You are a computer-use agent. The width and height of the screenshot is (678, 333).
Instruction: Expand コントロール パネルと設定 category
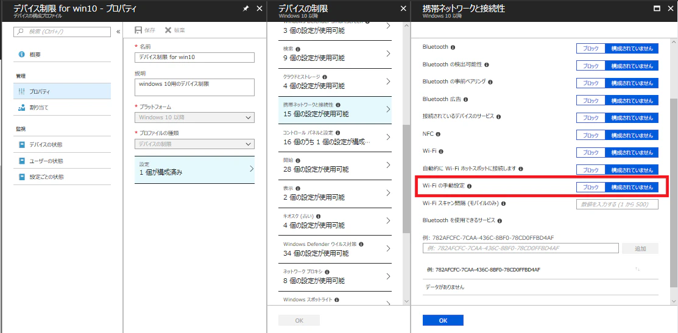334,138
